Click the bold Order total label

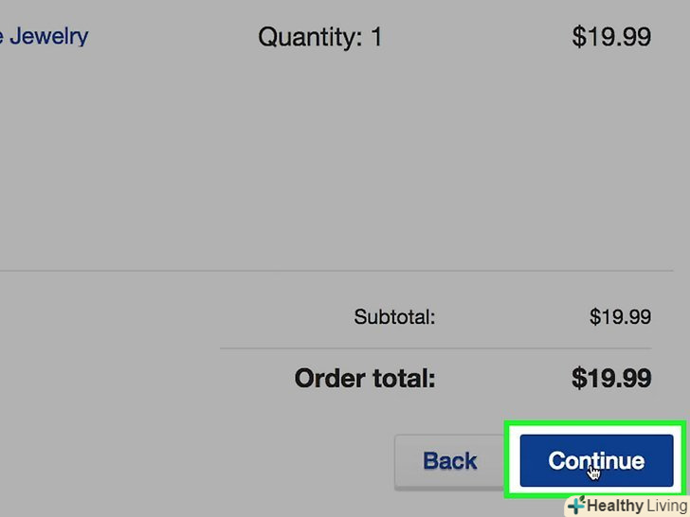(365, 379)
